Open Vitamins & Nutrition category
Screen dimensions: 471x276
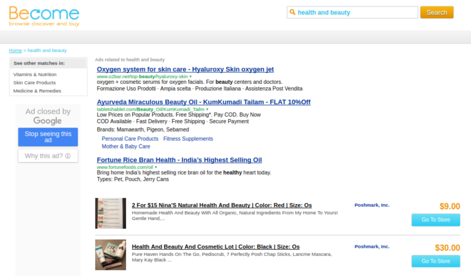click(35, 74)
